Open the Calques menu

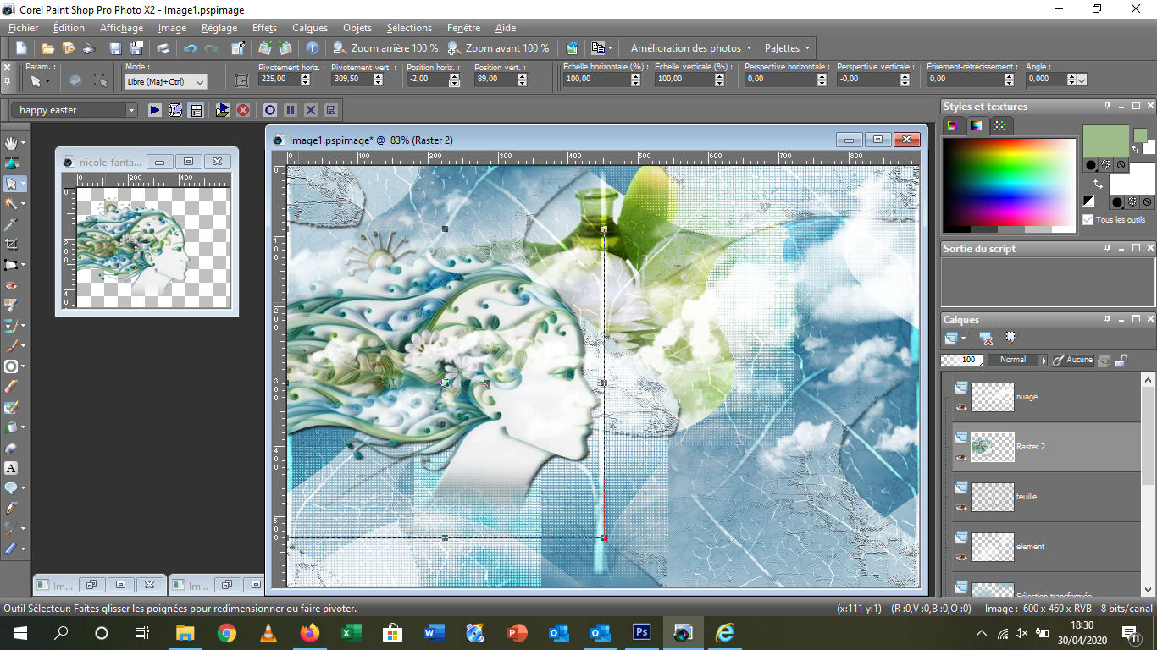pos(310,28)
